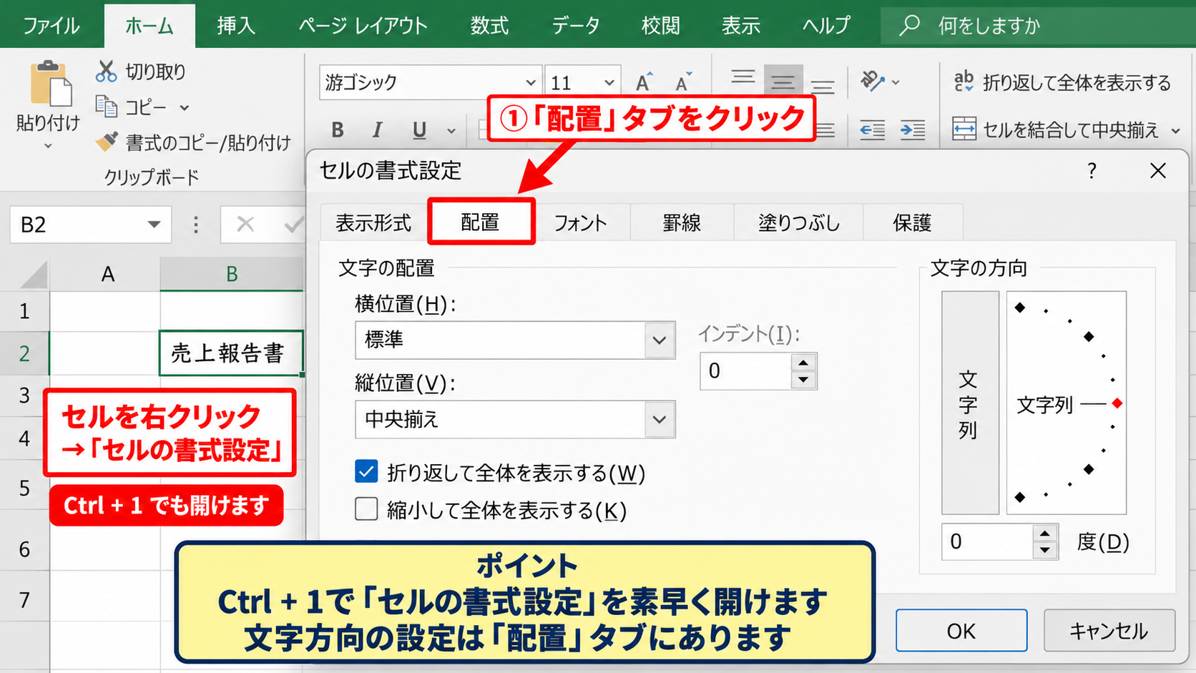Screen dimensions: 1196x673
Task: Click the ribbon wrap text (折り返して全体を表示する) button
Action: (1062, 82)
